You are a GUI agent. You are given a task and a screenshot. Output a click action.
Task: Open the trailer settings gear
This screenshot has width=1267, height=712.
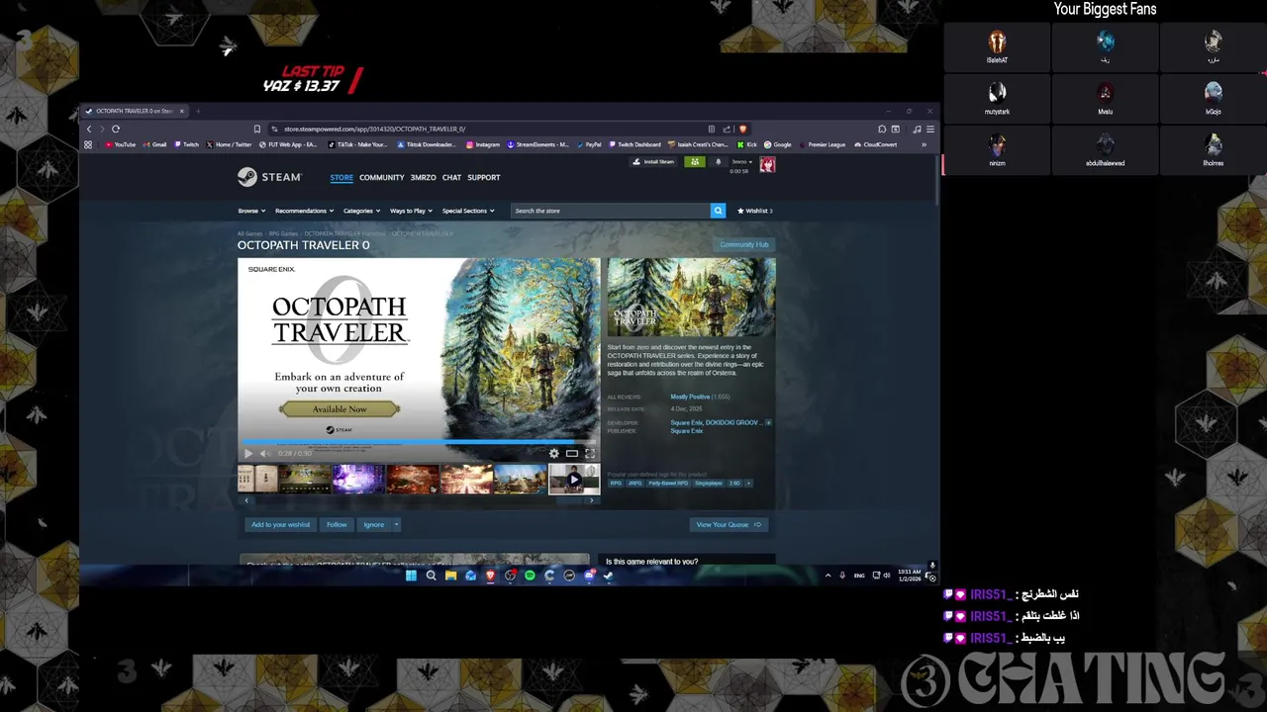(554, 453)
